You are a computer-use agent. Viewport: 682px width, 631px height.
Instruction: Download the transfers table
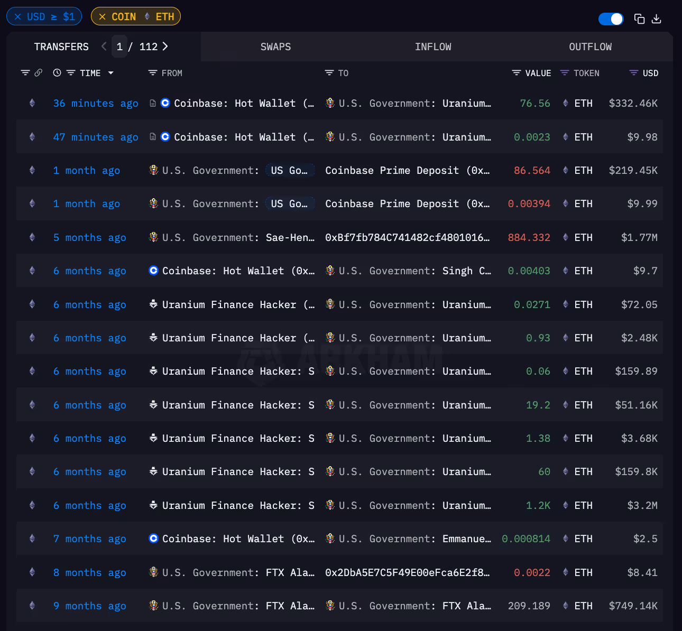(x=657, y=19)
